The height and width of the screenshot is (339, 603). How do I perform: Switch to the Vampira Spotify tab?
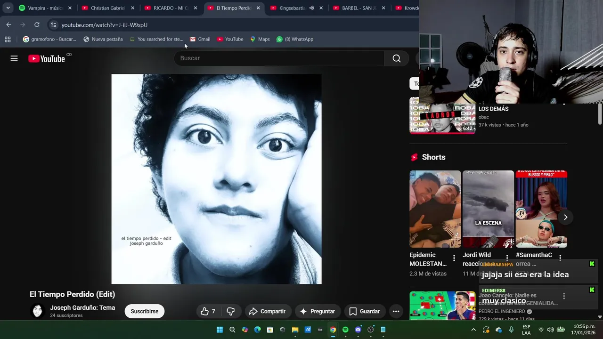point(46,8)
